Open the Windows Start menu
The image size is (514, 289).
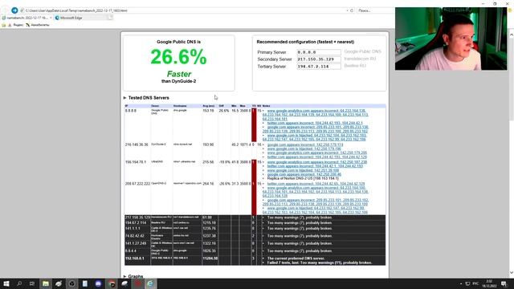tap(6, 283)
